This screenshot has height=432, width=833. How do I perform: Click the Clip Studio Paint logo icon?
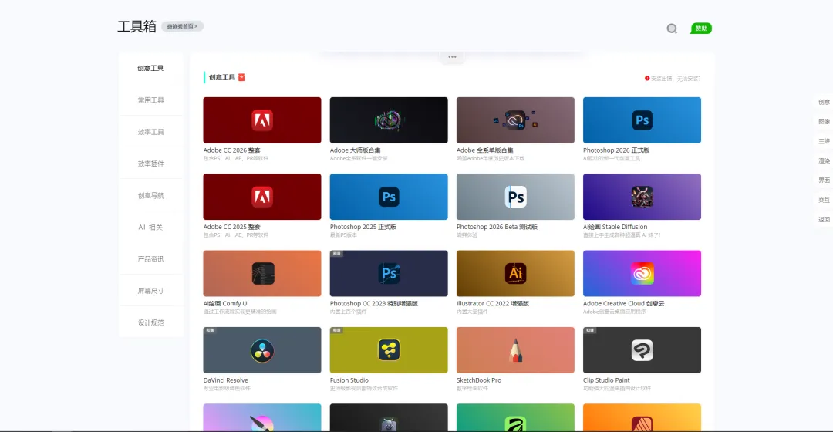tap(642, 350)
